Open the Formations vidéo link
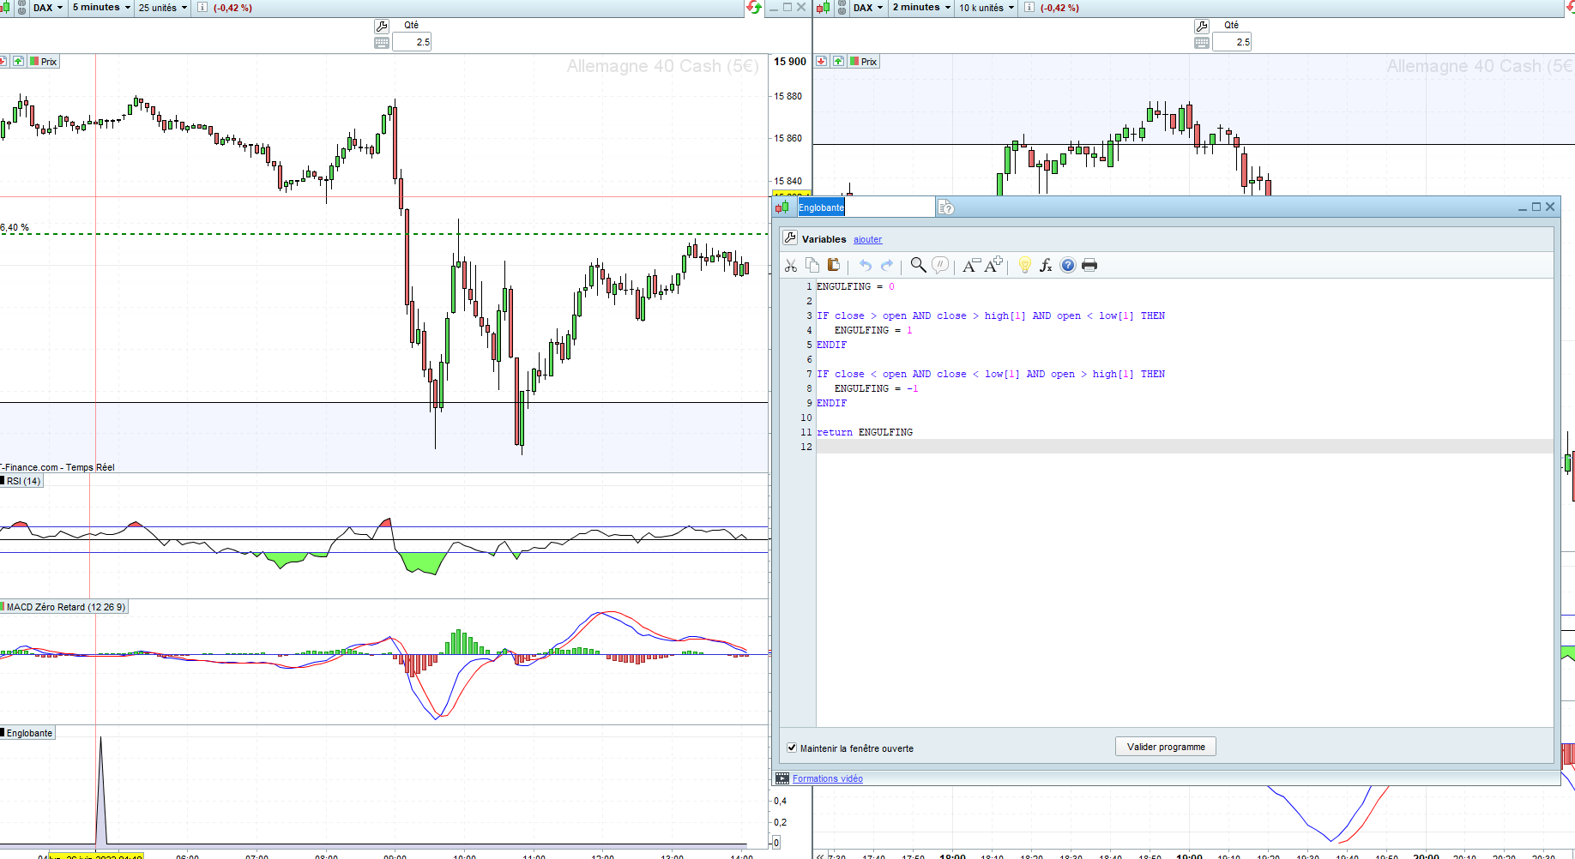The height and width of the screenshot is (859, 1575). pyautogui.click(x=828, y=778)
